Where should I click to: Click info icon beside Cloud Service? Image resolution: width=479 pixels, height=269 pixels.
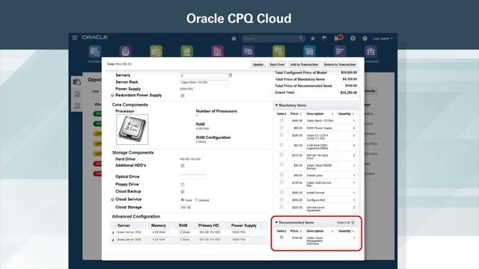(112, 200)
